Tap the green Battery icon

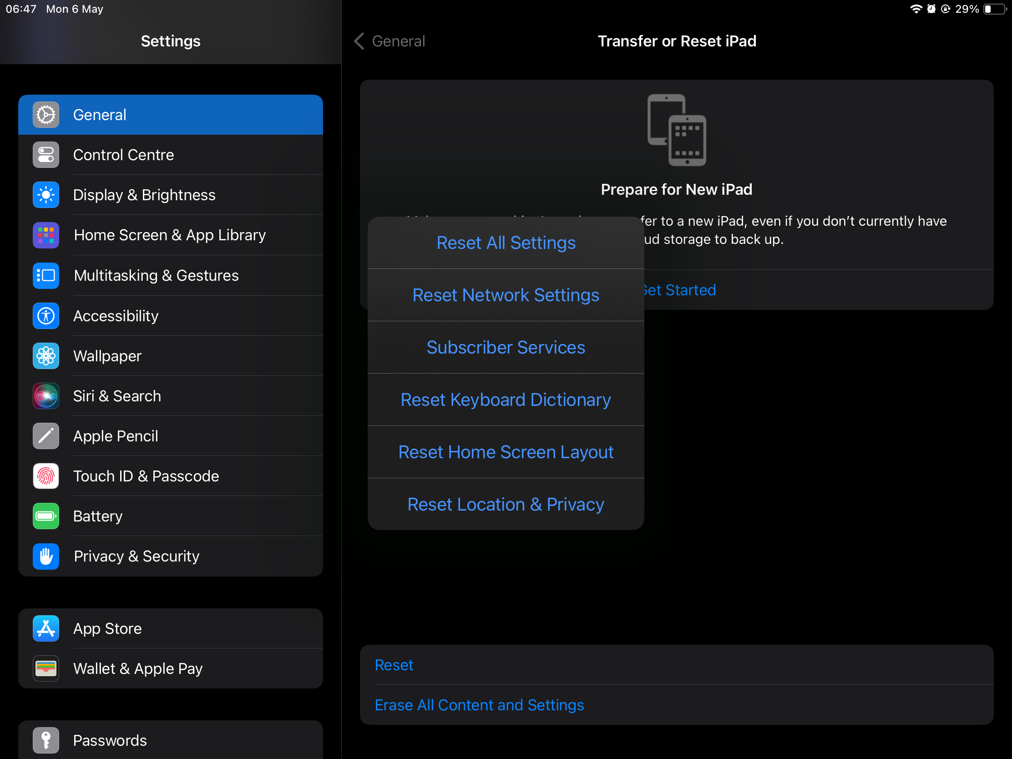point(46,516)
